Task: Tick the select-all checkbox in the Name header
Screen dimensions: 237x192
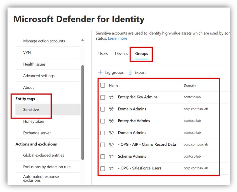Action: tap(103, 85)
